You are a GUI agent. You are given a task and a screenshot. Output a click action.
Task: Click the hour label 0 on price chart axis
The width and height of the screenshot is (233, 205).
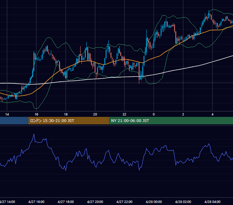(x=154, y=114)
